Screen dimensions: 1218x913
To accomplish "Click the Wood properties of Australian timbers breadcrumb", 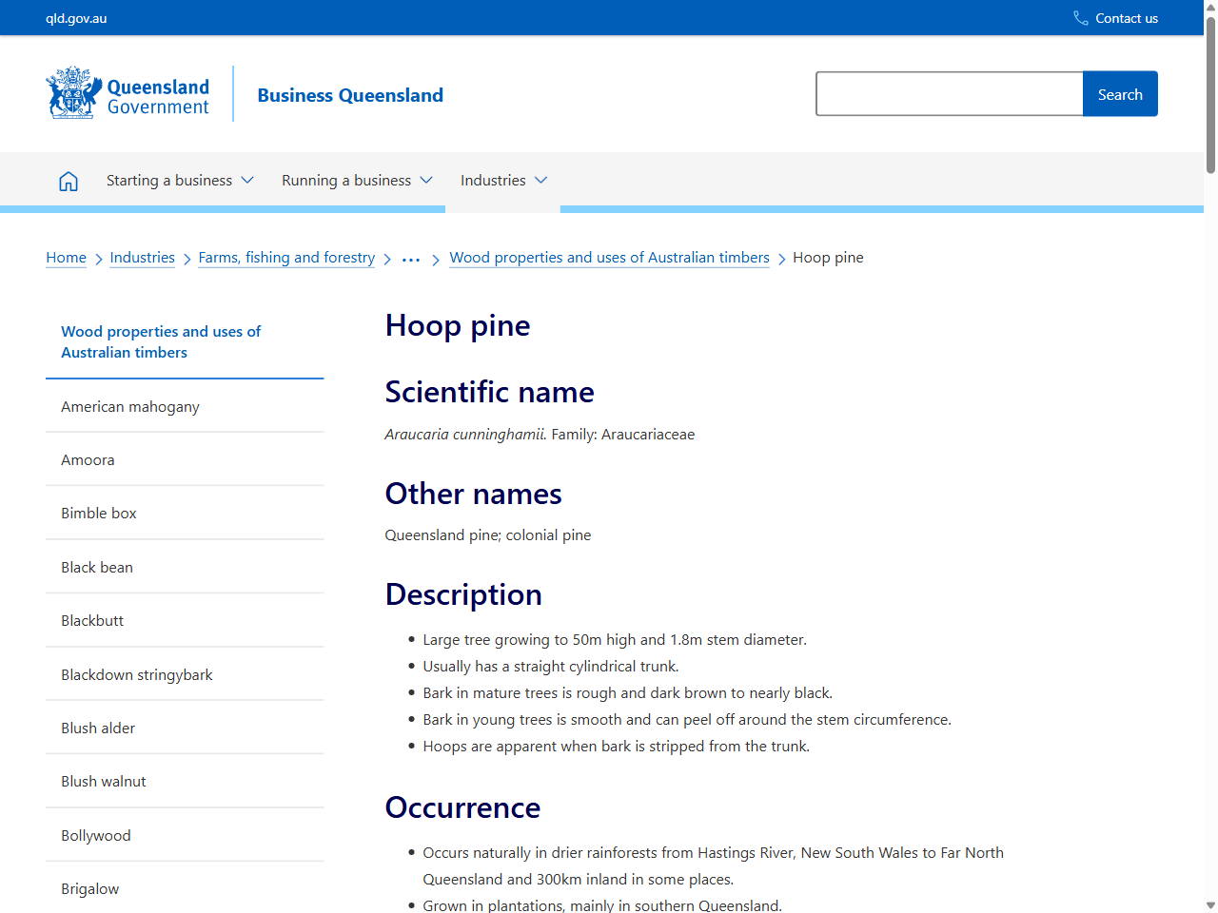I will pos(609,258).
